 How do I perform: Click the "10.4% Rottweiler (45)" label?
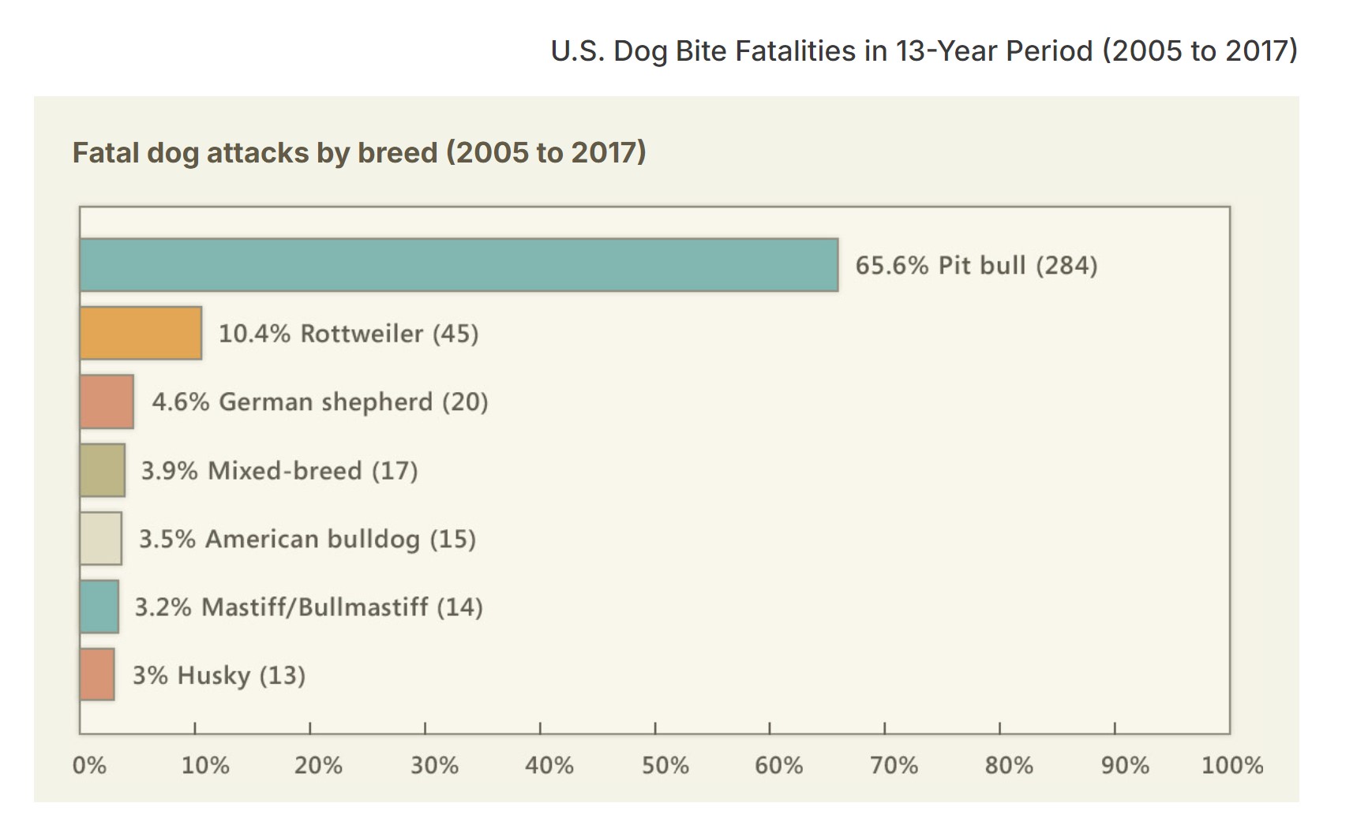point(348,334)
